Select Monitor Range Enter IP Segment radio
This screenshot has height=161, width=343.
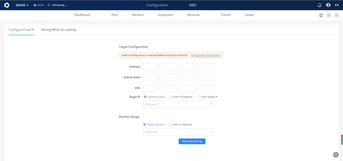point(169,124)
